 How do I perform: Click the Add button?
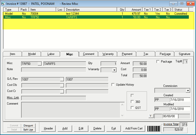(x=65, y=128)
